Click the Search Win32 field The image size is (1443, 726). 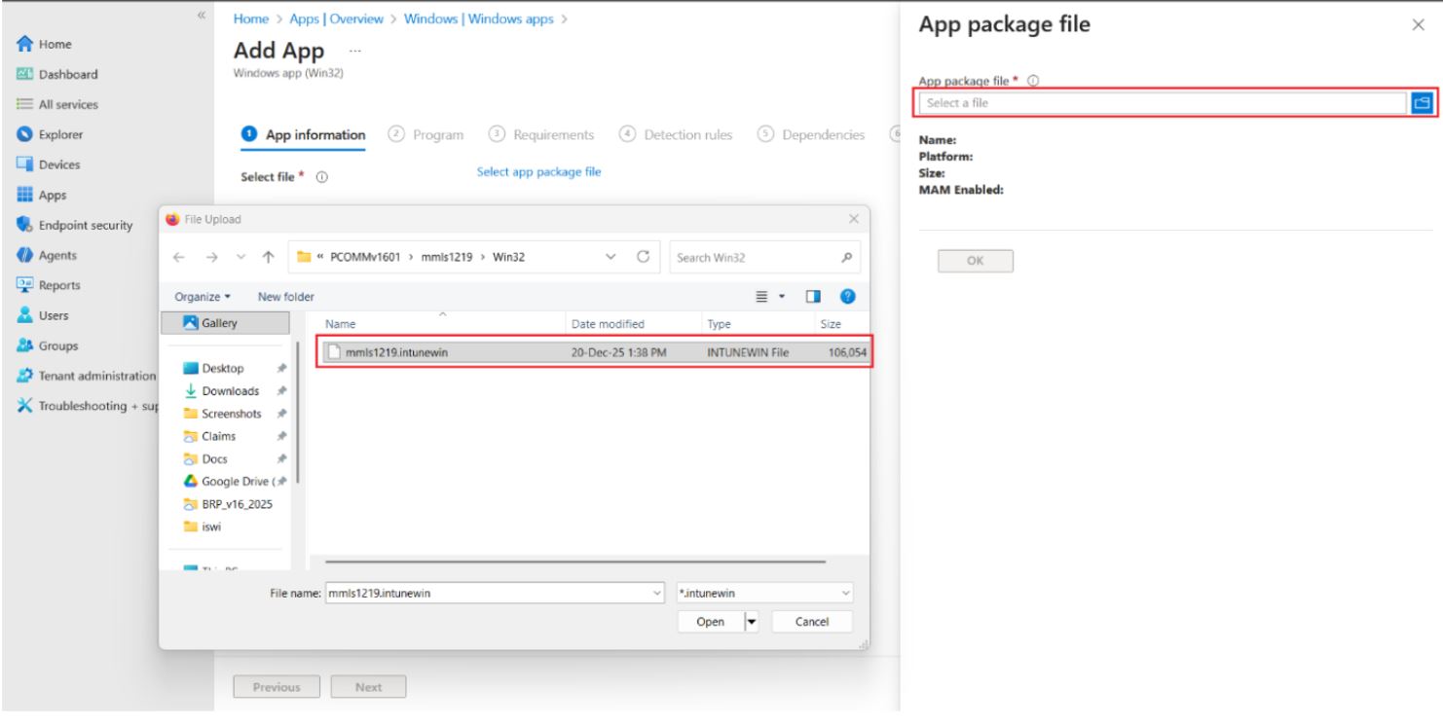pos(757,259)
